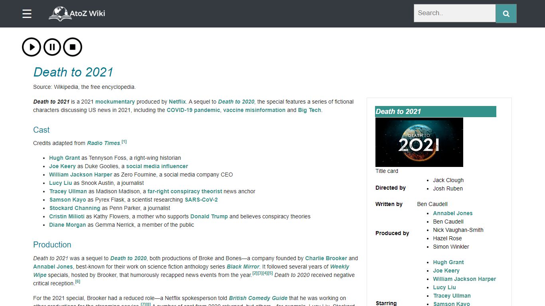
Task: Open Samson Kayo in the cast list
Action: (67, 200)
